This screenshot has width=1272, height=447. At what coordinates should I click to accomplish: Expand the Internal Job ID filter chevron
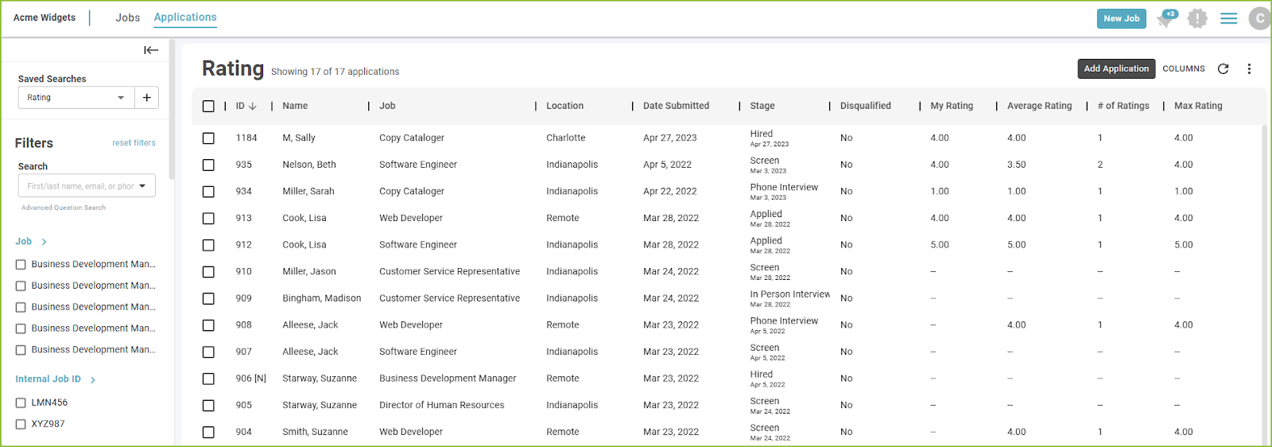(93, 380)
